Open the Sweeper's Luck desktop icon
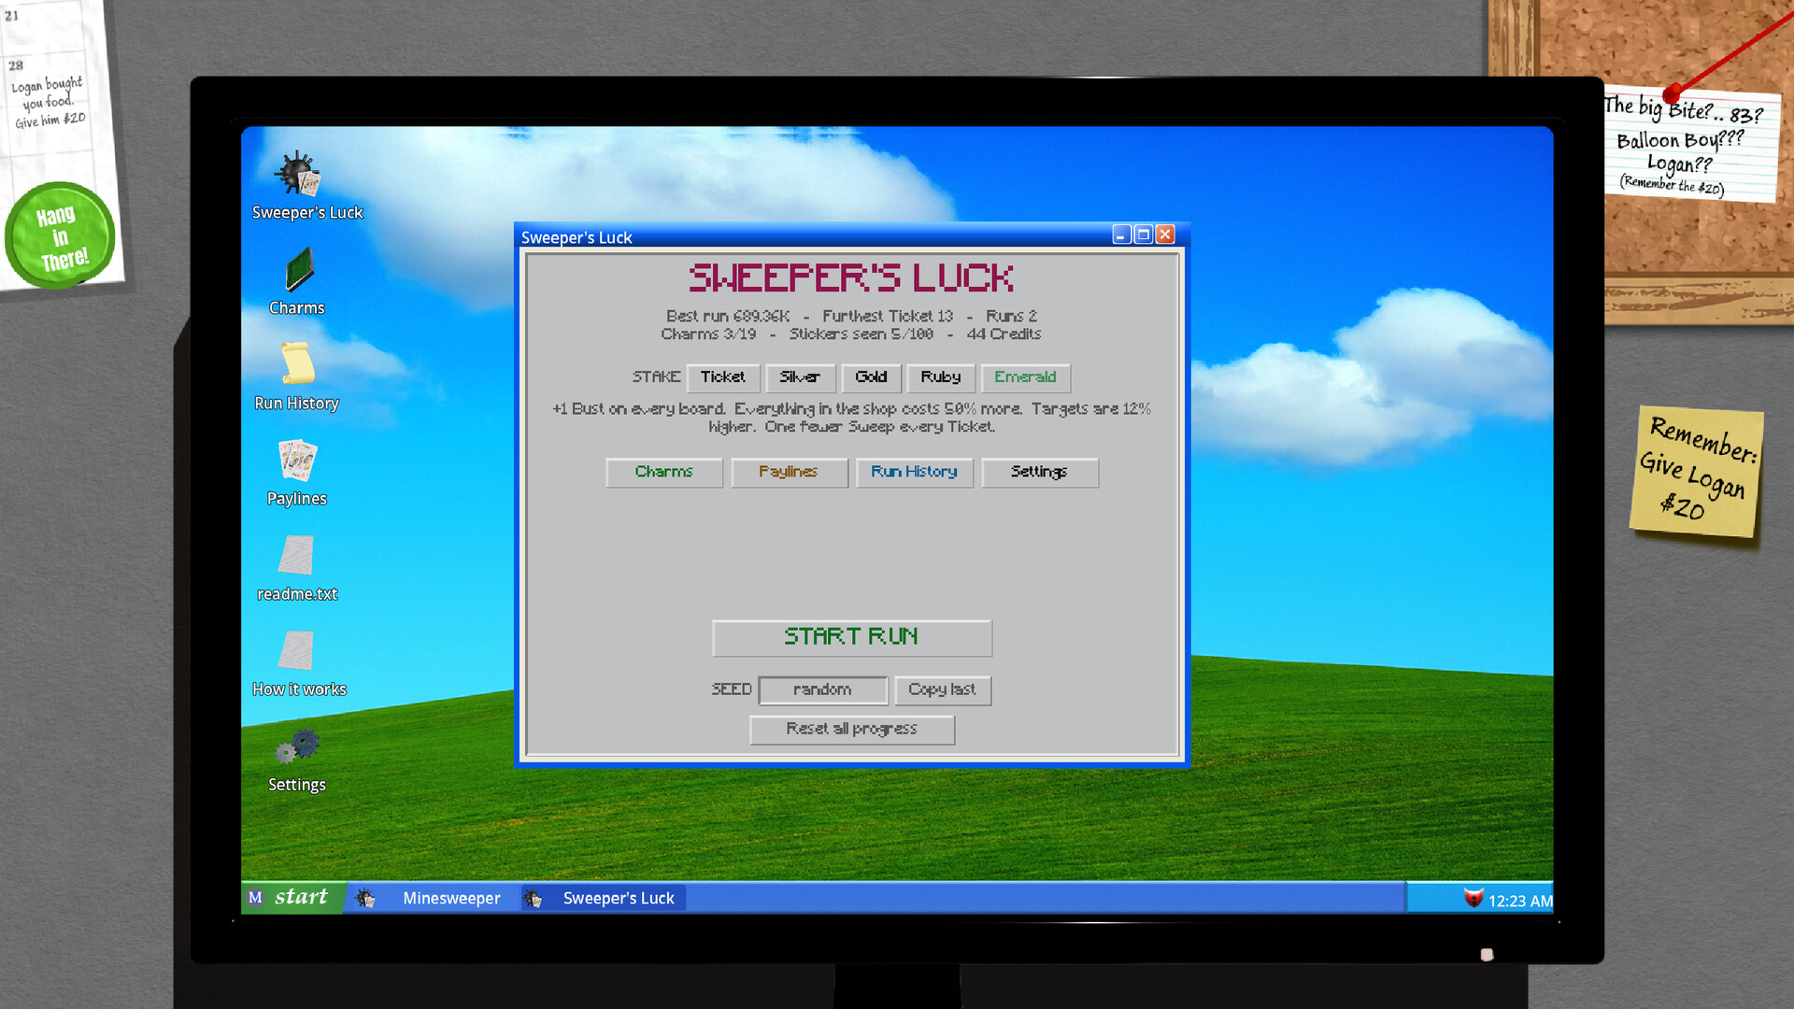 point(298,175)
